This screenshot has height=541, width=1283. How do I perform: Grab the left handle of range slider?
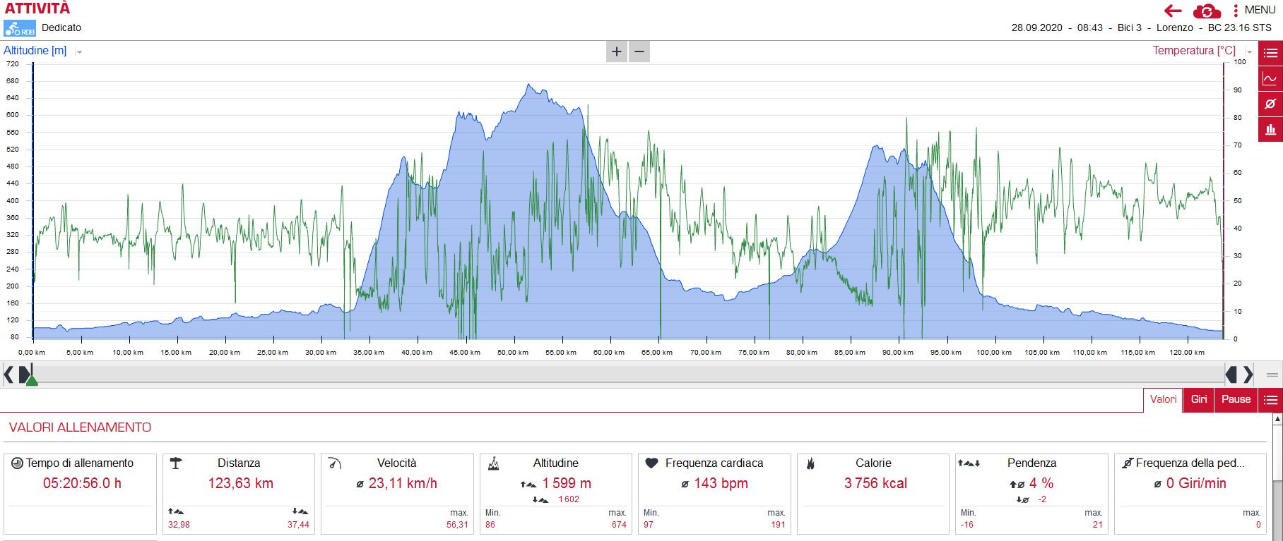[x=25, y=374]
